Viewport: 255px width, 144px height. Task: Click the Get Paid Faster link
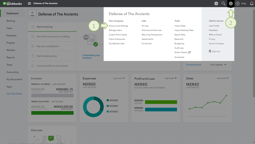pos(14,94)
